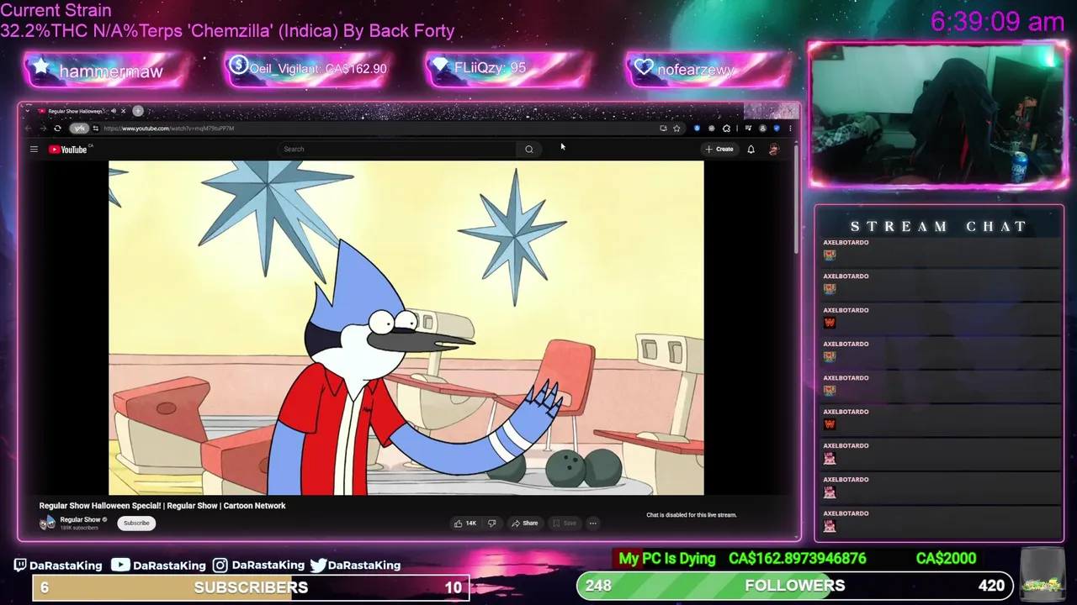Click the webcam feed thumbnail
Image resolution: width=1077 pixels, height=605 pixels.
coord(937,113)
